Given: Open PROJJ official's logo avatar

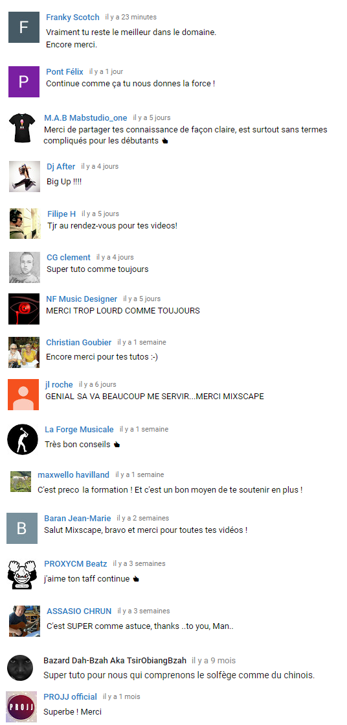Looking at the screenshot, I should click(22, 707).
